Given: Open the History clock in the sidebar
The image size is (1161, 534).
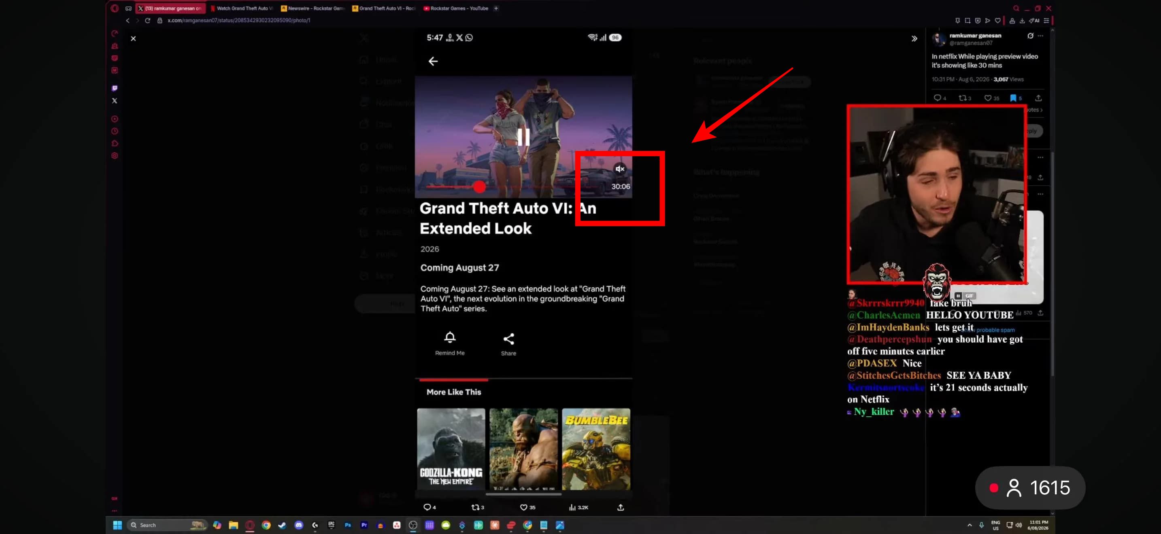Looking at the screenshot, I should click(115, 131).
